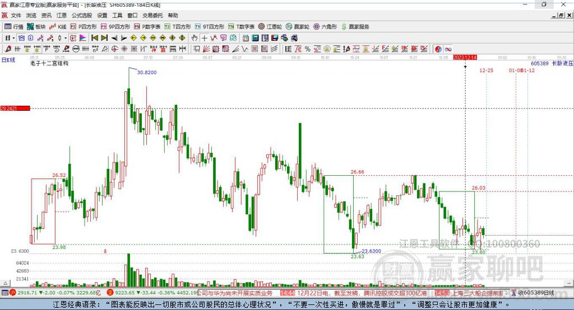574x310 pixels.
Task: Step chart left with black left triangle
Action: (x=114, y=38)
